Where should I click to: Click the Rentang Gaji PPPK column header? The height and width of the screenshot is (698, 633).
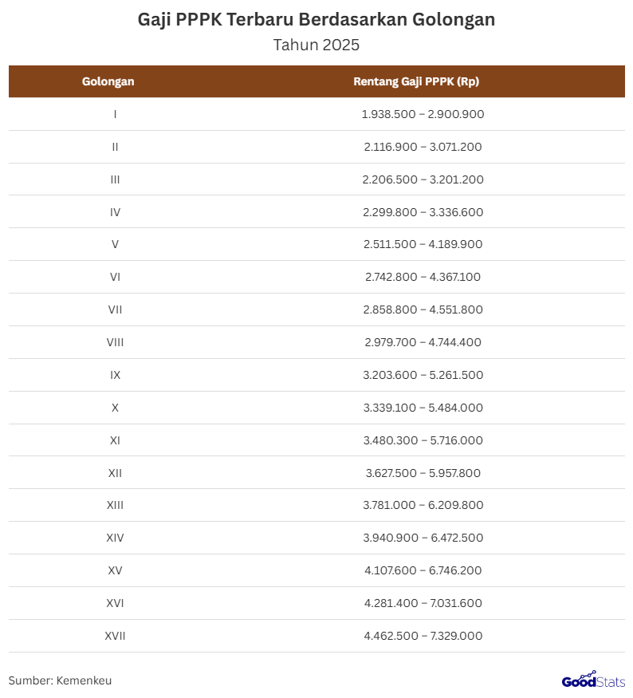pos(416,81)
